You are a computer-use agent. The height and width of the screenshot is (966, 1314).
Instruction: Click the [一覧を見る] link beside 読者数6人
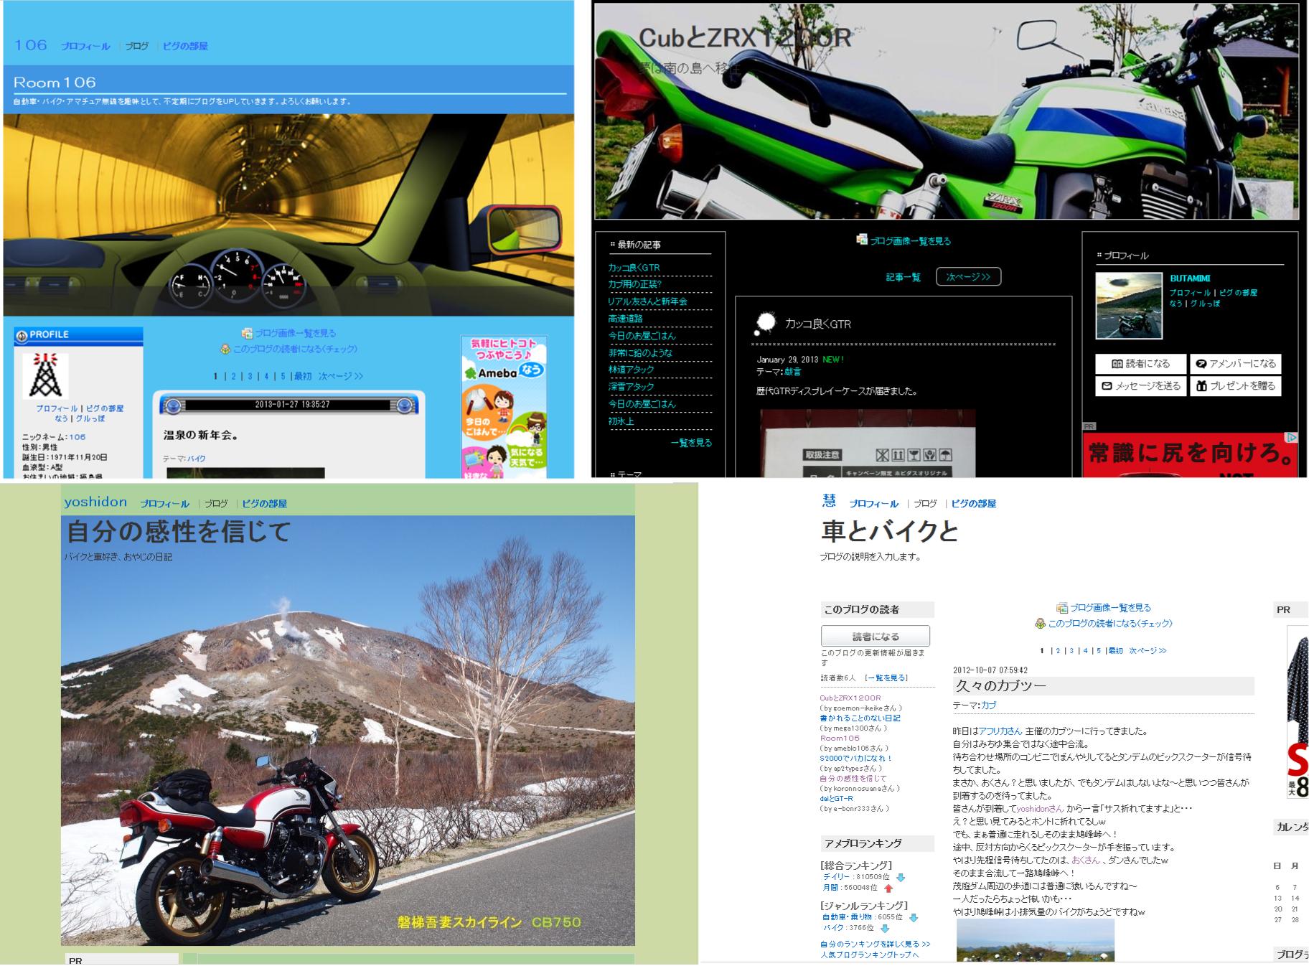[x=886, y=677]
